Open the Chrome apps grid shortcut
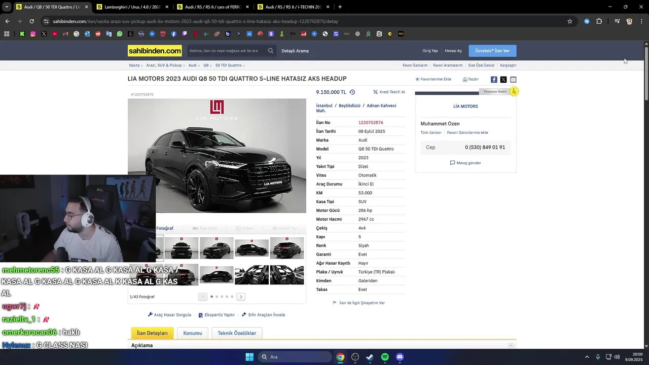This screenshot has height=365, width=649. click(x=7, y=34)
